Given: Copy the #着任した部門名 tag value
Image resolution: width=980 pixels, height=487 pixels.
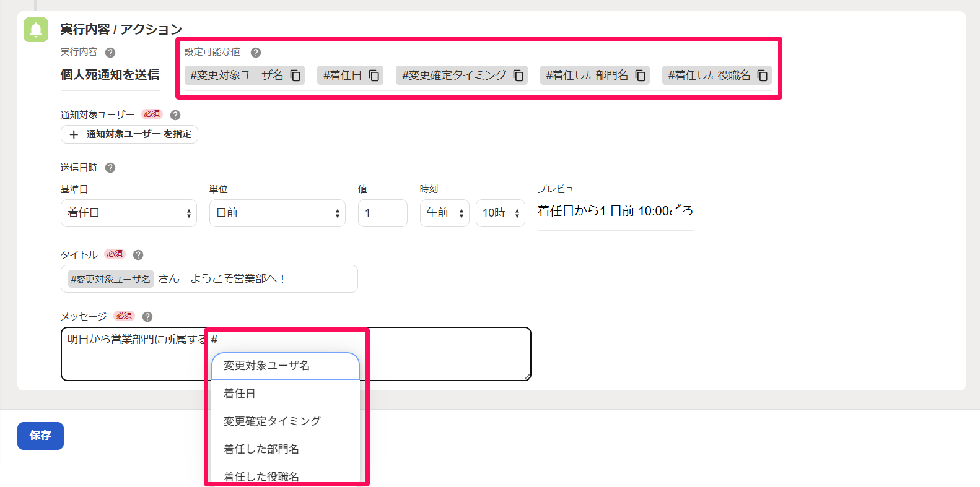Looking at the screenshot, I should pos(641,75).
